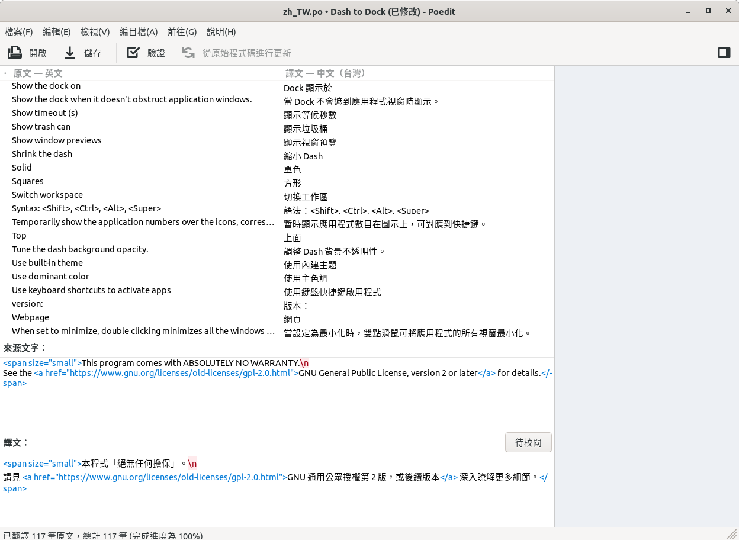739x540 pixels.
Task: Click the Validate checkmark icon
Action: click(x=133, y=53)
